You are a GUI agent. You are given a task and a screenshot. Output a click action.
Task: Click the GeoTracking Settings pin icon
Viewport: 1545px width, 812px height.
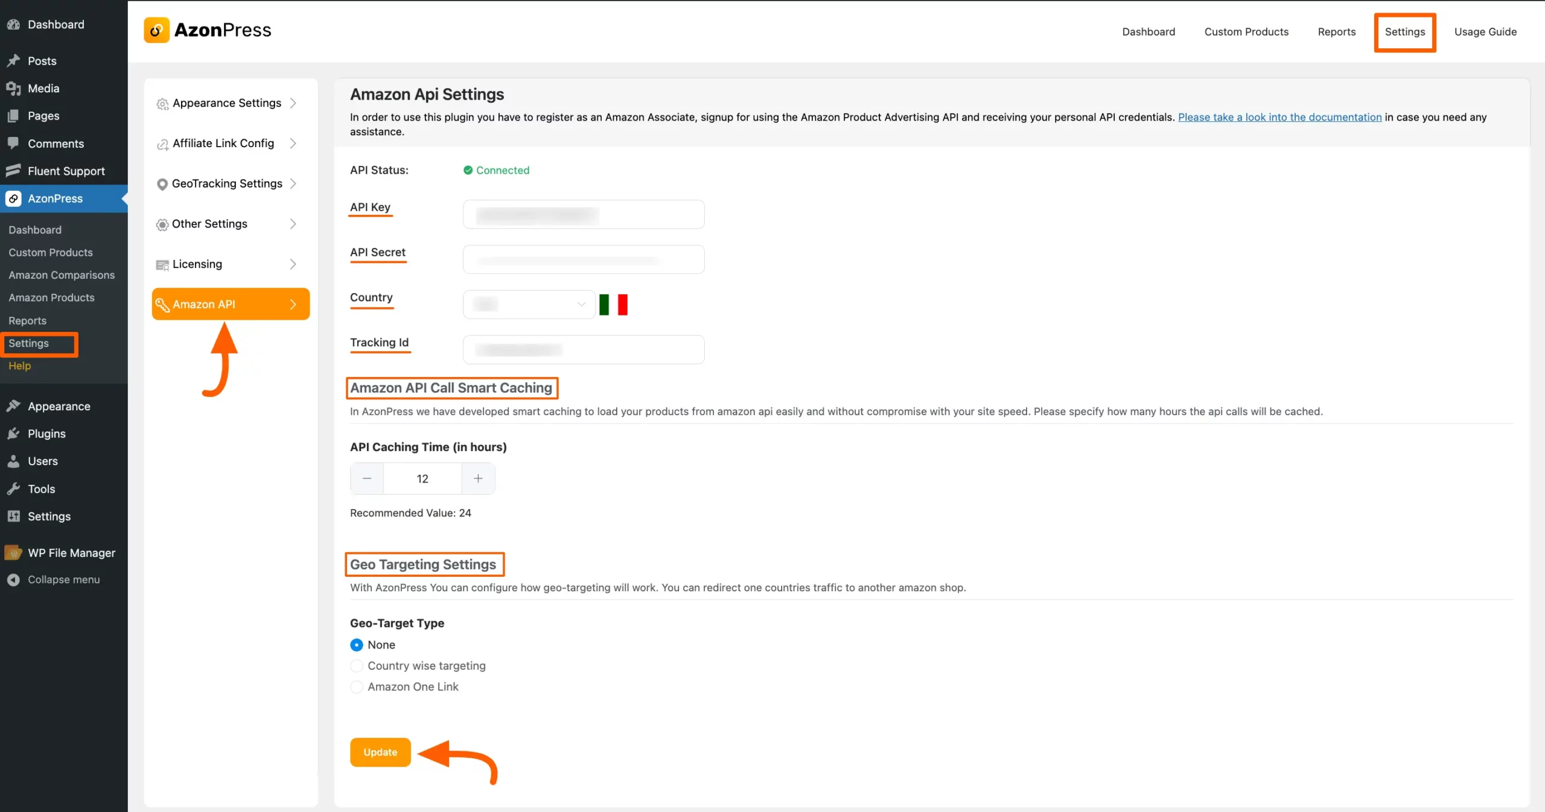[x=162, y=184]
